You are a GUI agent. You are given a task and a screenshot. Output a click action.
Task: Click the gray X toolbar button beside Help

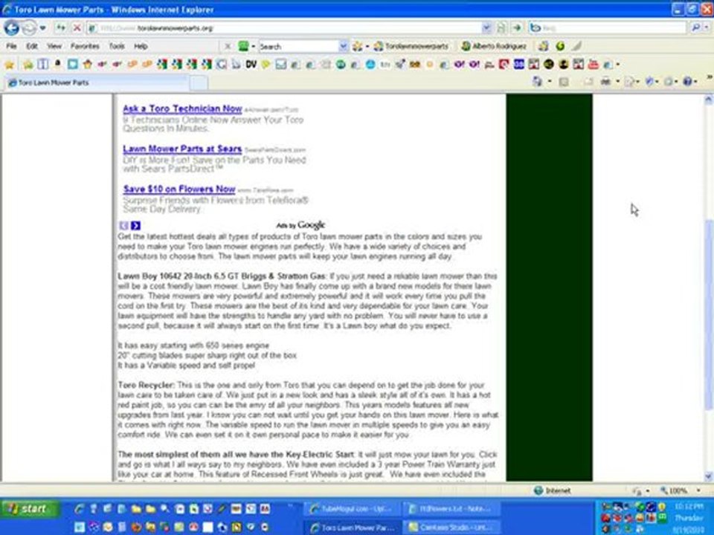tap(228, 46)
